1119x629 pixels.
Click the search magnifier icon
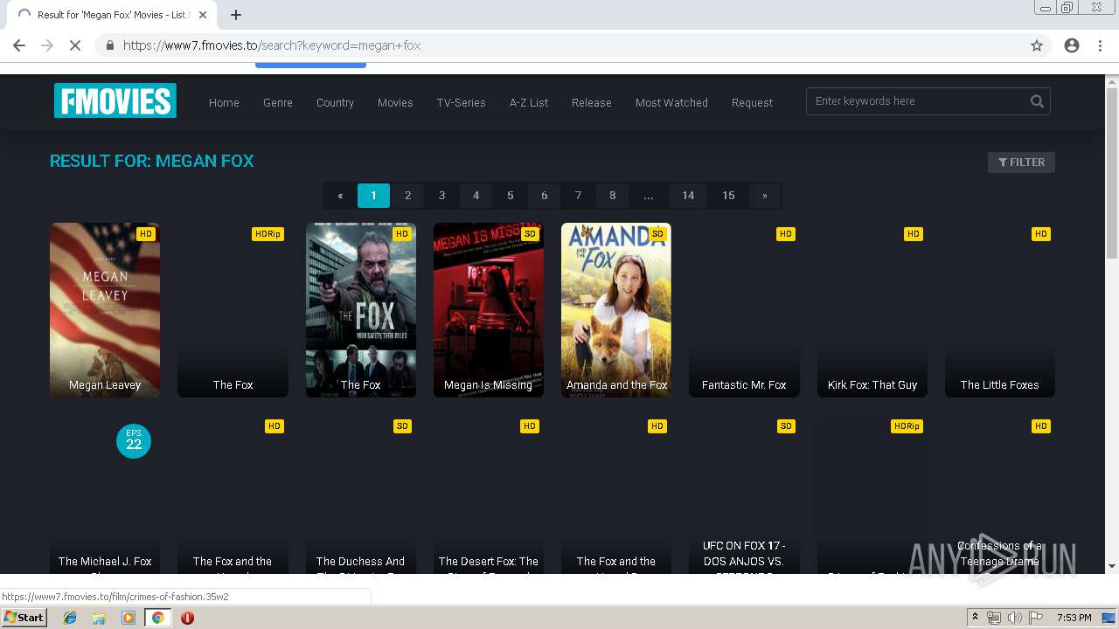[x=1037, y=101]
